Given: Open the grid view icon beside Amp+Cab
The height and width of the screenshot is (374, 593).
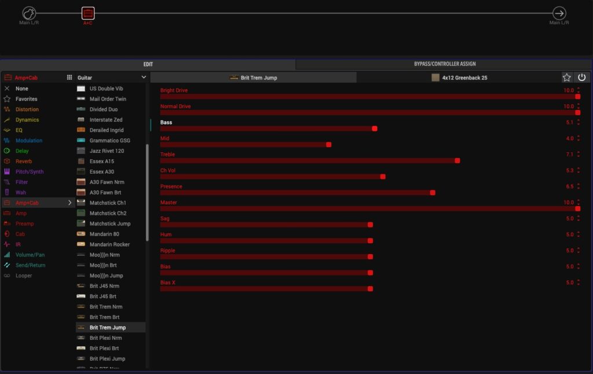Looking at the screenshot, I should click(69, 77).
